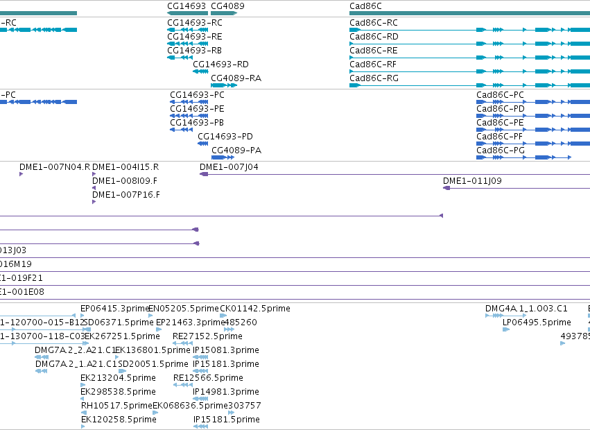This screenshot has width=590, height=430.
Task: Select EST label SD06371.5prime
Action: click(x=119, y=322)
